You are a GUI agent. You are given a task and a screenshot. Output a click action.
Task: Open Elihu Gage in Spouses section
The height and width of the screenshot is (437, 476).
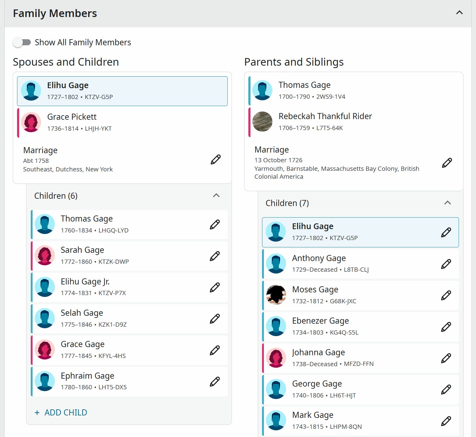tap(68, 85)
